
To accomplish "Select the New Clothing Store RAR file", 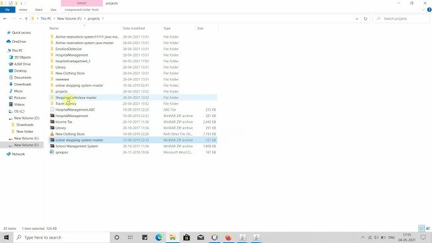I will tap(133, 134).
